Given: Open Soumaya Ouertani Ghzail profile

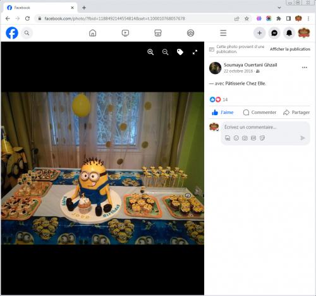Looking at the screenshot, I should coord(250,65).
